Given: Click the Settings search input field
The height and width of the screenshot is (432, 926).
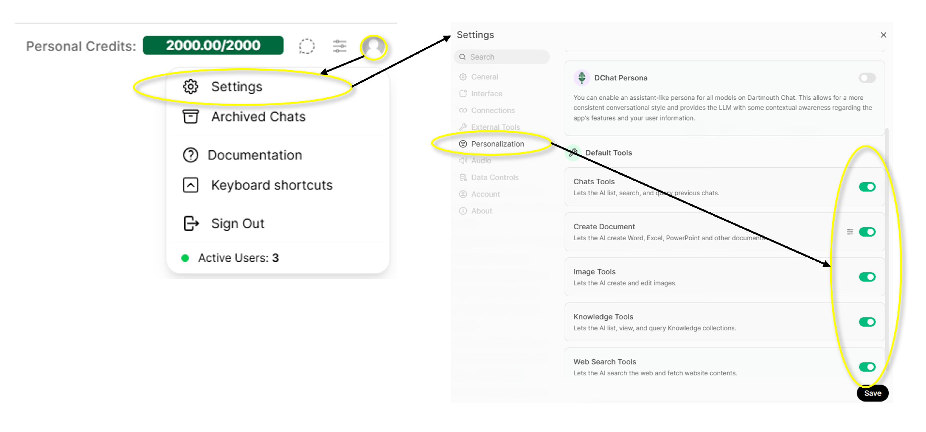Looking at the screenshot, I should (x=501, y=57).
